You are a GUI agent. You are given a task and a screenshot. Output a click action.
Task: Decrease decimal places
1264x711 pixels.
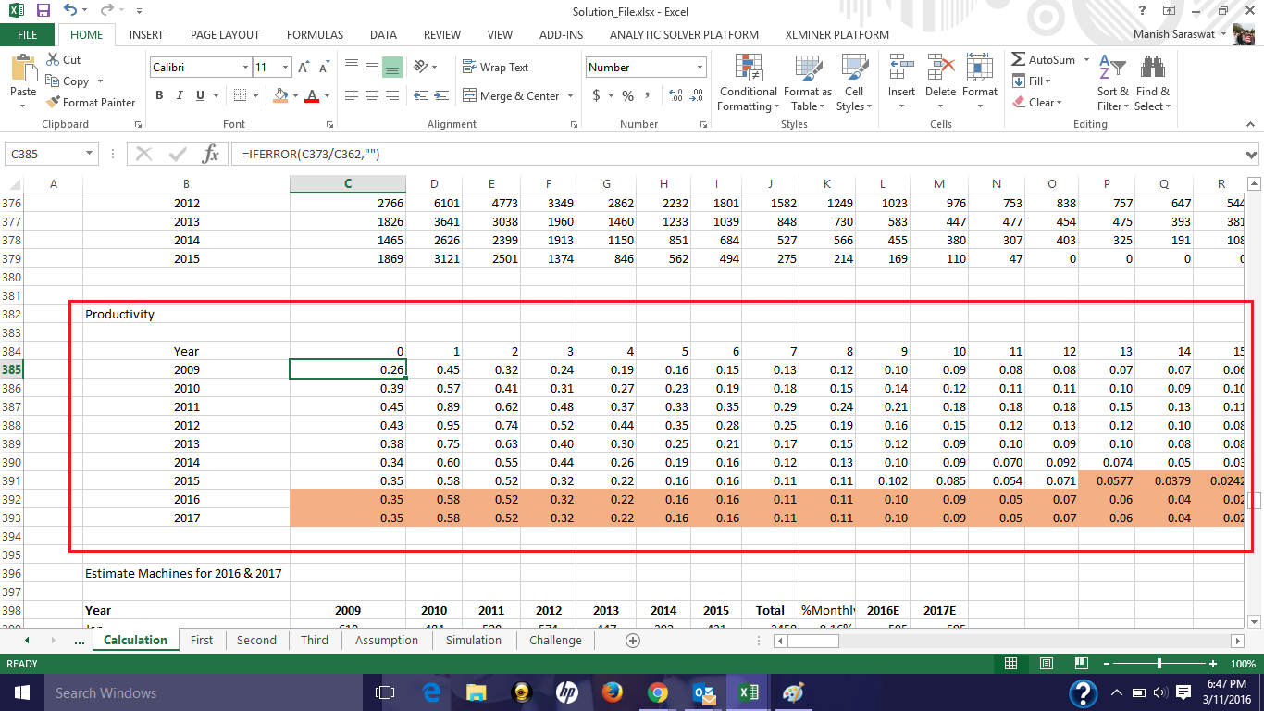(695, 95)
